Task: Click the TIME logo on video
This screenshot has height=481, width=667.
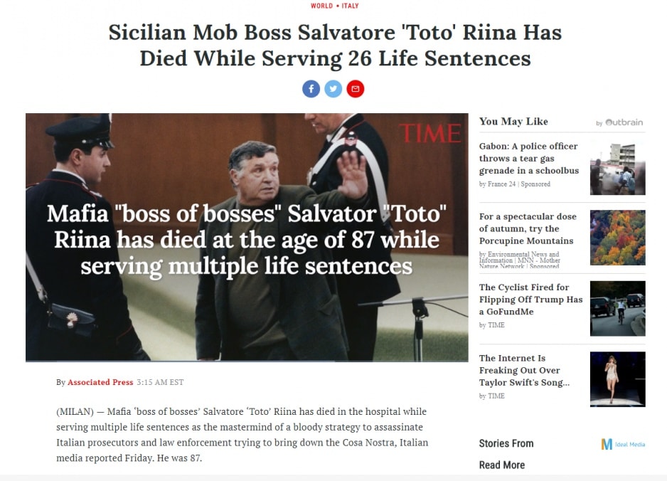Action: (430, 134)
